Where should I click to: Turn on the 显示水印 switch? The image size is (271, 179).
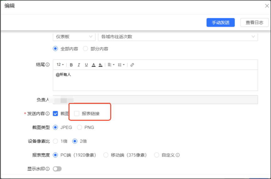(x=57, y=169)
